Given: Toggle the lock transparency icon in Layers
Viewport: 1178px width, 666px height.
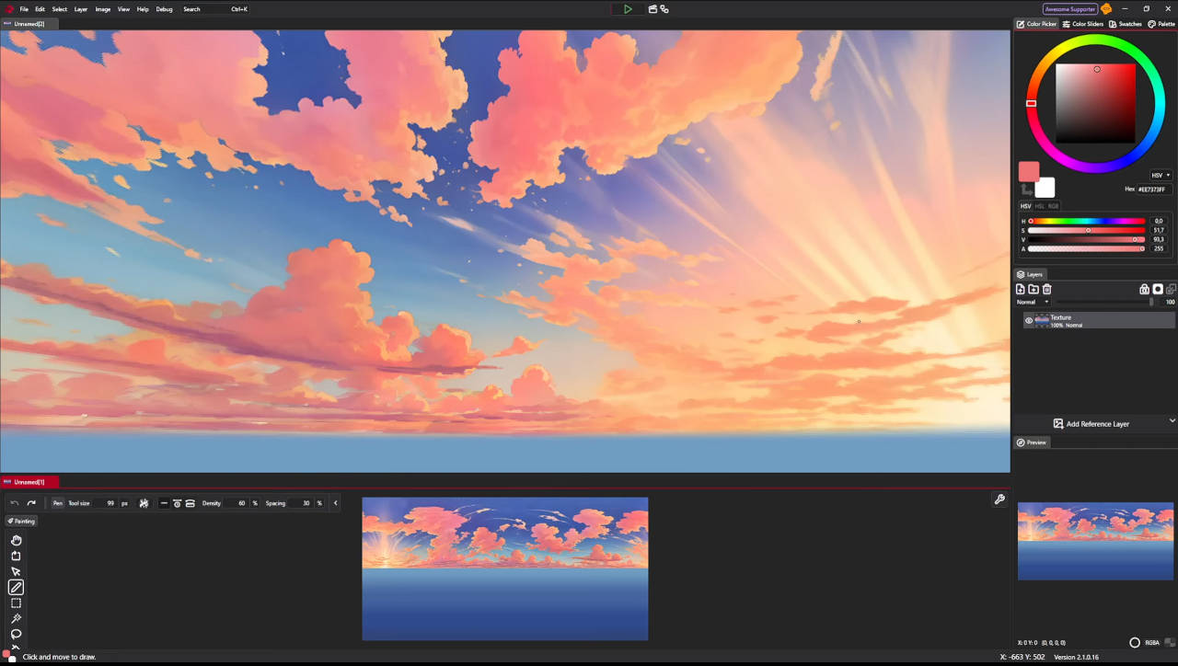Looking at the screenshot, I should [x=1144, y=289].
